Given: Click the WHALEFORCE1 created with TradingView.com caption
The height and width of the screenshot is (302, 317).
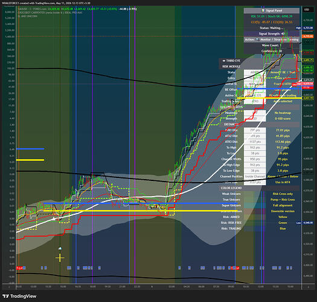Looking at the screenshot, I should tap(46, 3).
